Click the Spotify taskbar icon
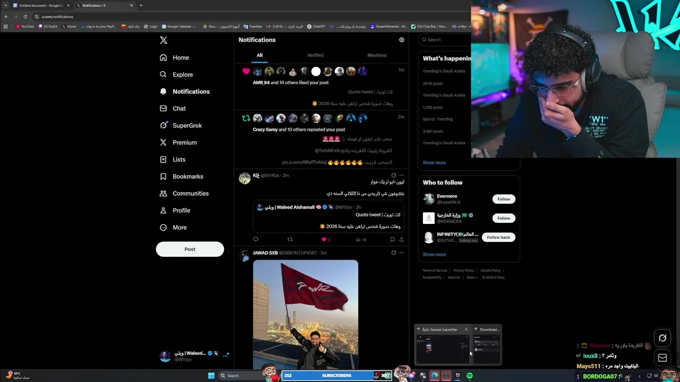680x382 pixels. coord(470,376)
